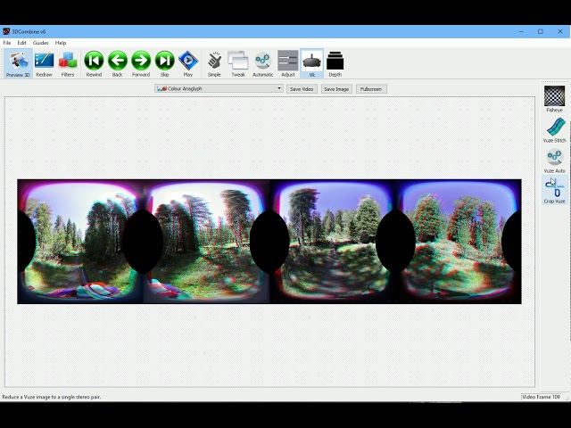This screenshot has height=428, width=571.
Task: Maximize the 3DCombine window
Action: [541, 32]
